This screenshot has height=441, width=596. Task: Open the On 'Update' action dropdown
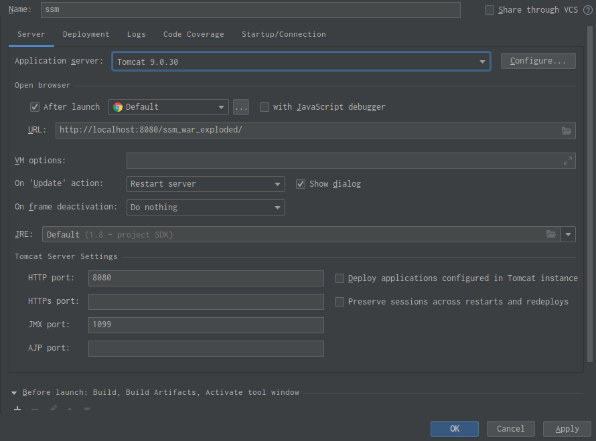(x=206, y=184)
